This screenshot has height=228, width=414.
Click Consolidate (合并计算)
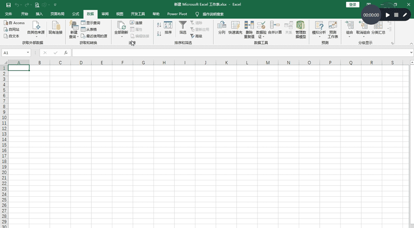click(275, 28)
